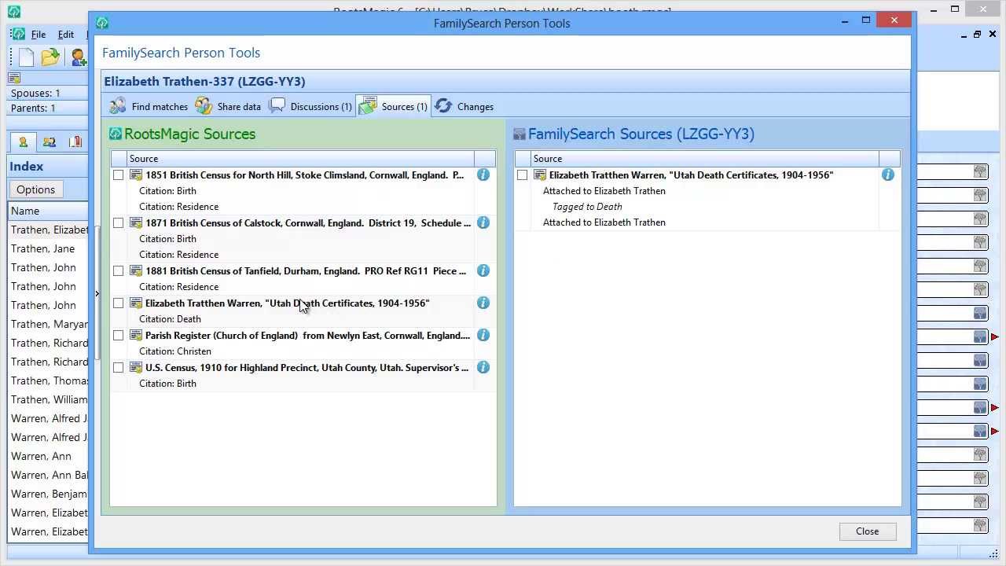Select the Sources (1) tab
This screenshot has width=1006, height=566.
point(393,106)
